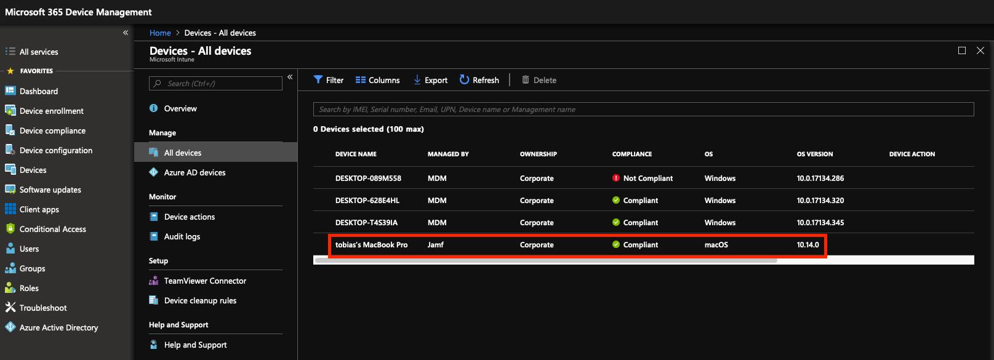Maximize the Devices blade
Screen dimensions: 994x360
click(962, 50)
